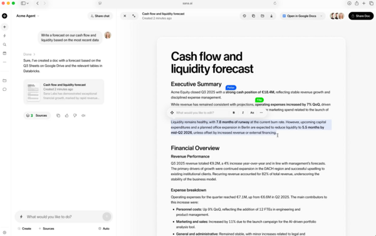376x236 pixels.
Task: Reload the sana.ai page
Action: click(x=275, y=3)
